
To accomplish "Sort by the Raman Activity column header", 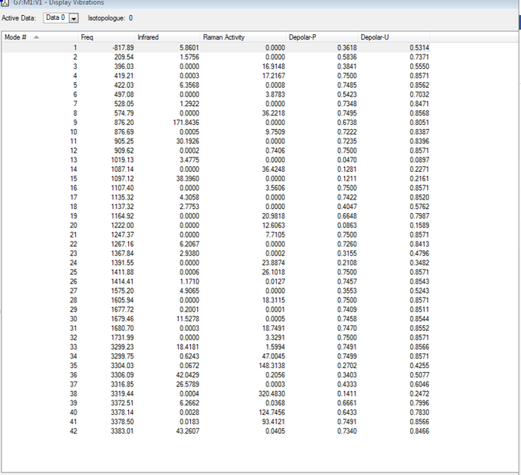I will 243,37.
